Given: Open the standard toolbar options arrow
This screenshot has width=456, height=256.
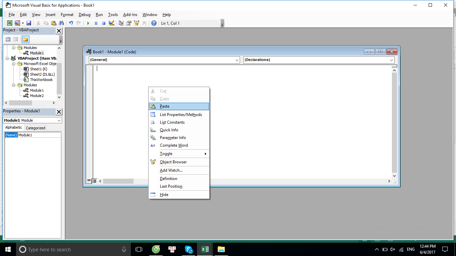Looking at the screenshot, I should point(222,23).
